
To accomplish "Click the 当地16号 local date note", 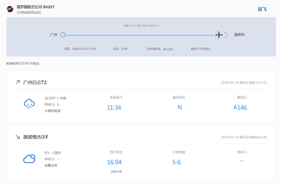I will [116, 171].
